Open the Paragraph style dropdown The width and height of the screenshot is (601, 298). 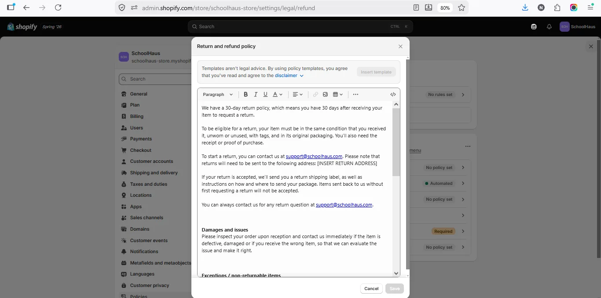pyautogui.click(x=218, y=95)
